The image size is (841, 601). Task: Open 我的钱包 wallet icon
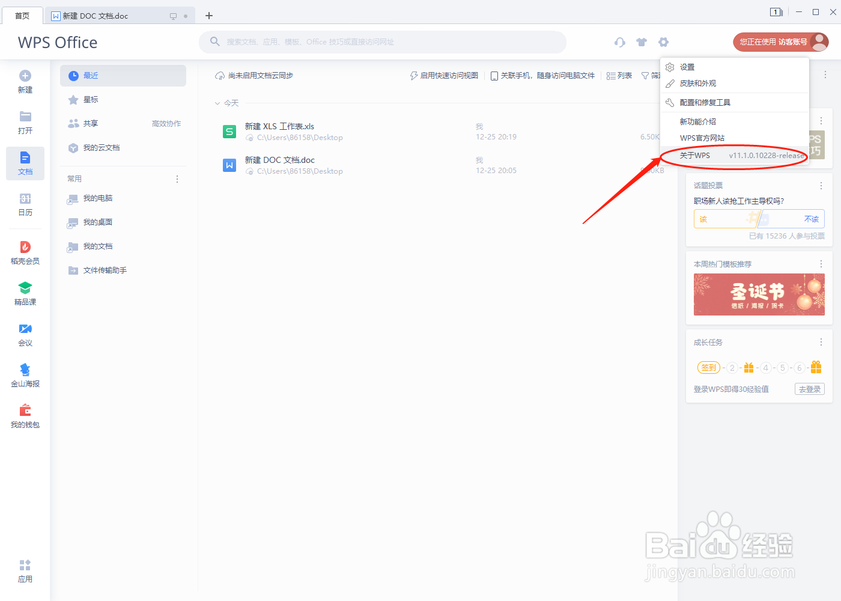coord(25,410)
